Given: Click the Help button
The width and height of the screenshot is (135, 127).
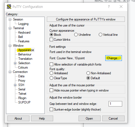Looking at the screenshot, I should click(x=42, y=119).
